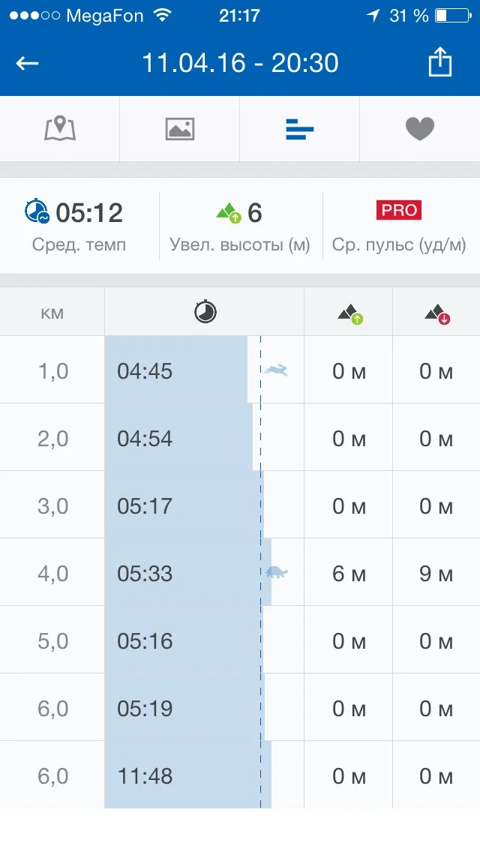480x852 pixels.
Task: Tap the Увел. высоты (м) label
Action: coord(240,245)
